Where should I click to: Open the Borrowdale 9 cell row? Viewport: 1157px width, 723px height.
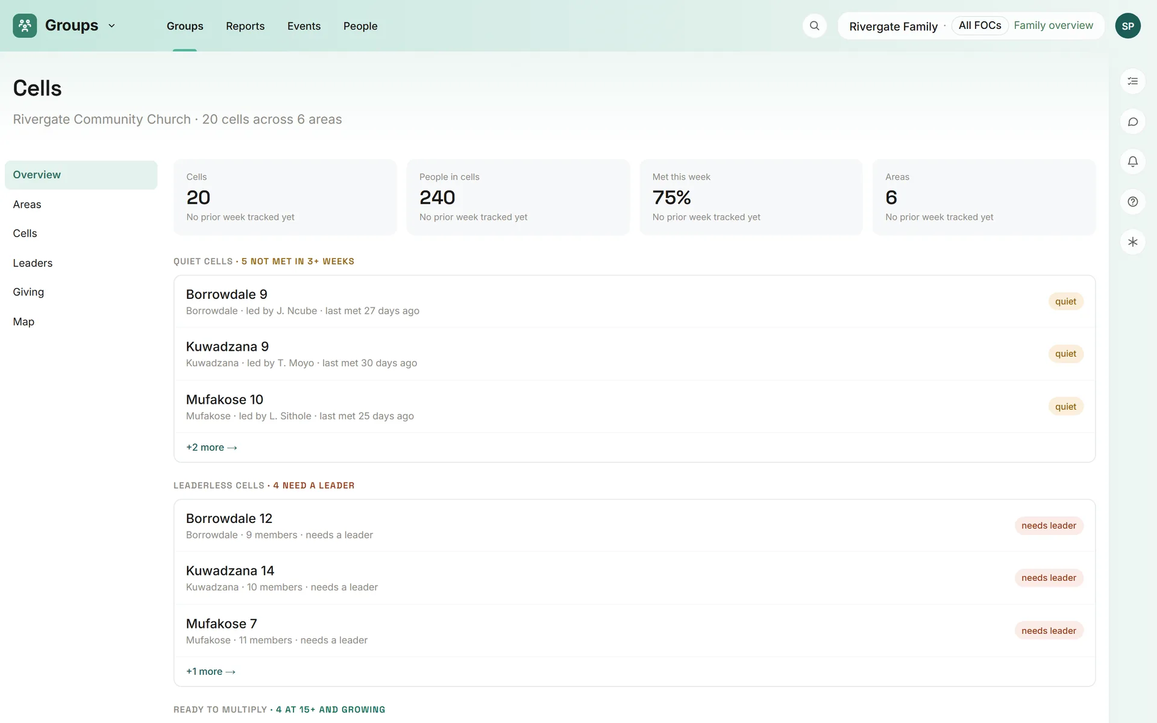click(x=634, y=302)
